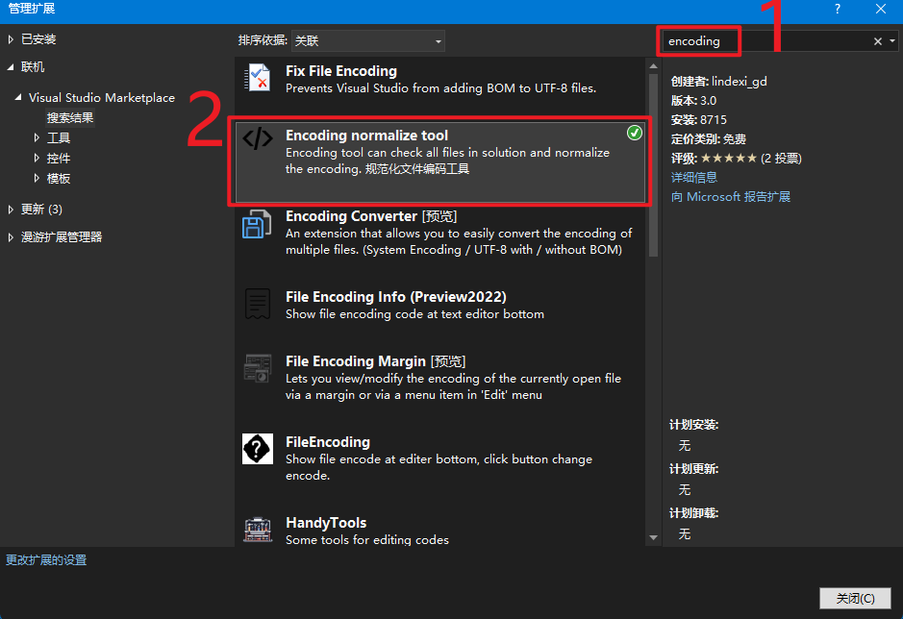Select the File Encoding Margin [预览] title
This screenshot has width=903, height=619.
(x=375, y=361)
